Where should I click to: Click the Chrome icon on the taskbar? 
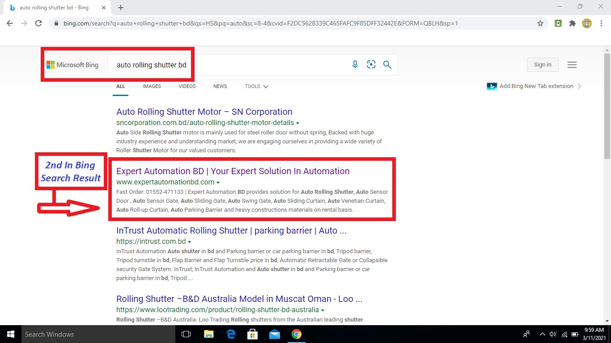(296, 334)
